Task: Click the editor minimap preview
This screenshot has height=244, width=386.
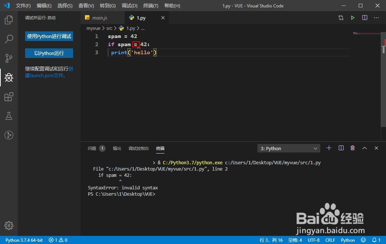Action: pyautogui.click(x=366, y=33)
